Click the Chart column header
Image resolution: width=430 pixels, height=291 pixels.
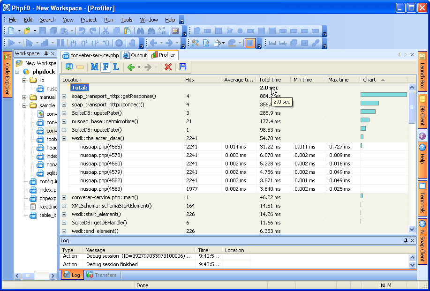(x=384, y=80)
